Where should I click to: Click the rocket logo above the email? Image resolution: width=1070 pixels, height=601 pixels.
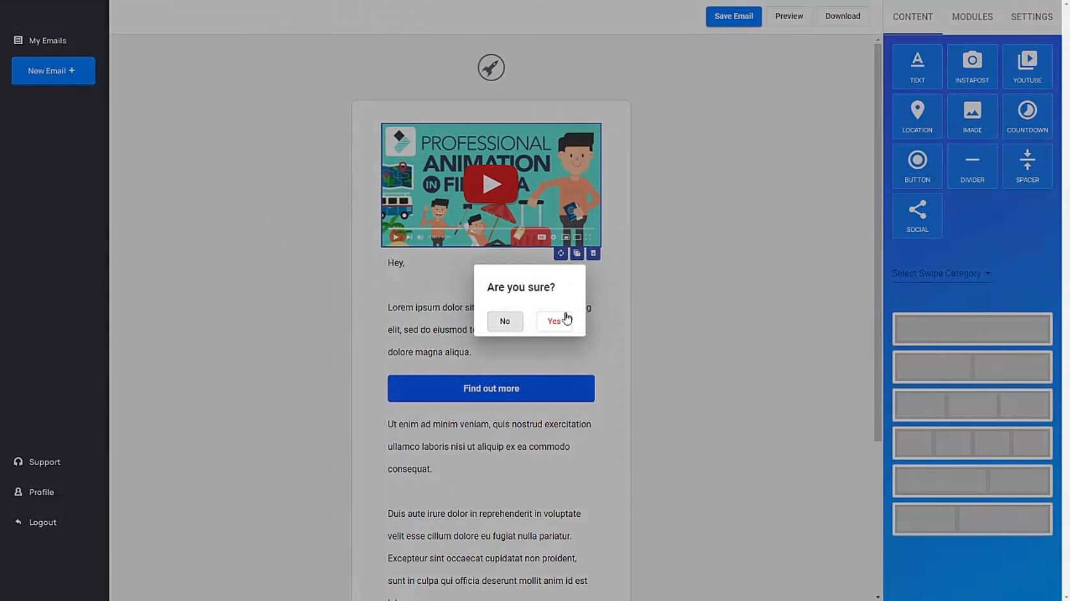tap(491, 67)
